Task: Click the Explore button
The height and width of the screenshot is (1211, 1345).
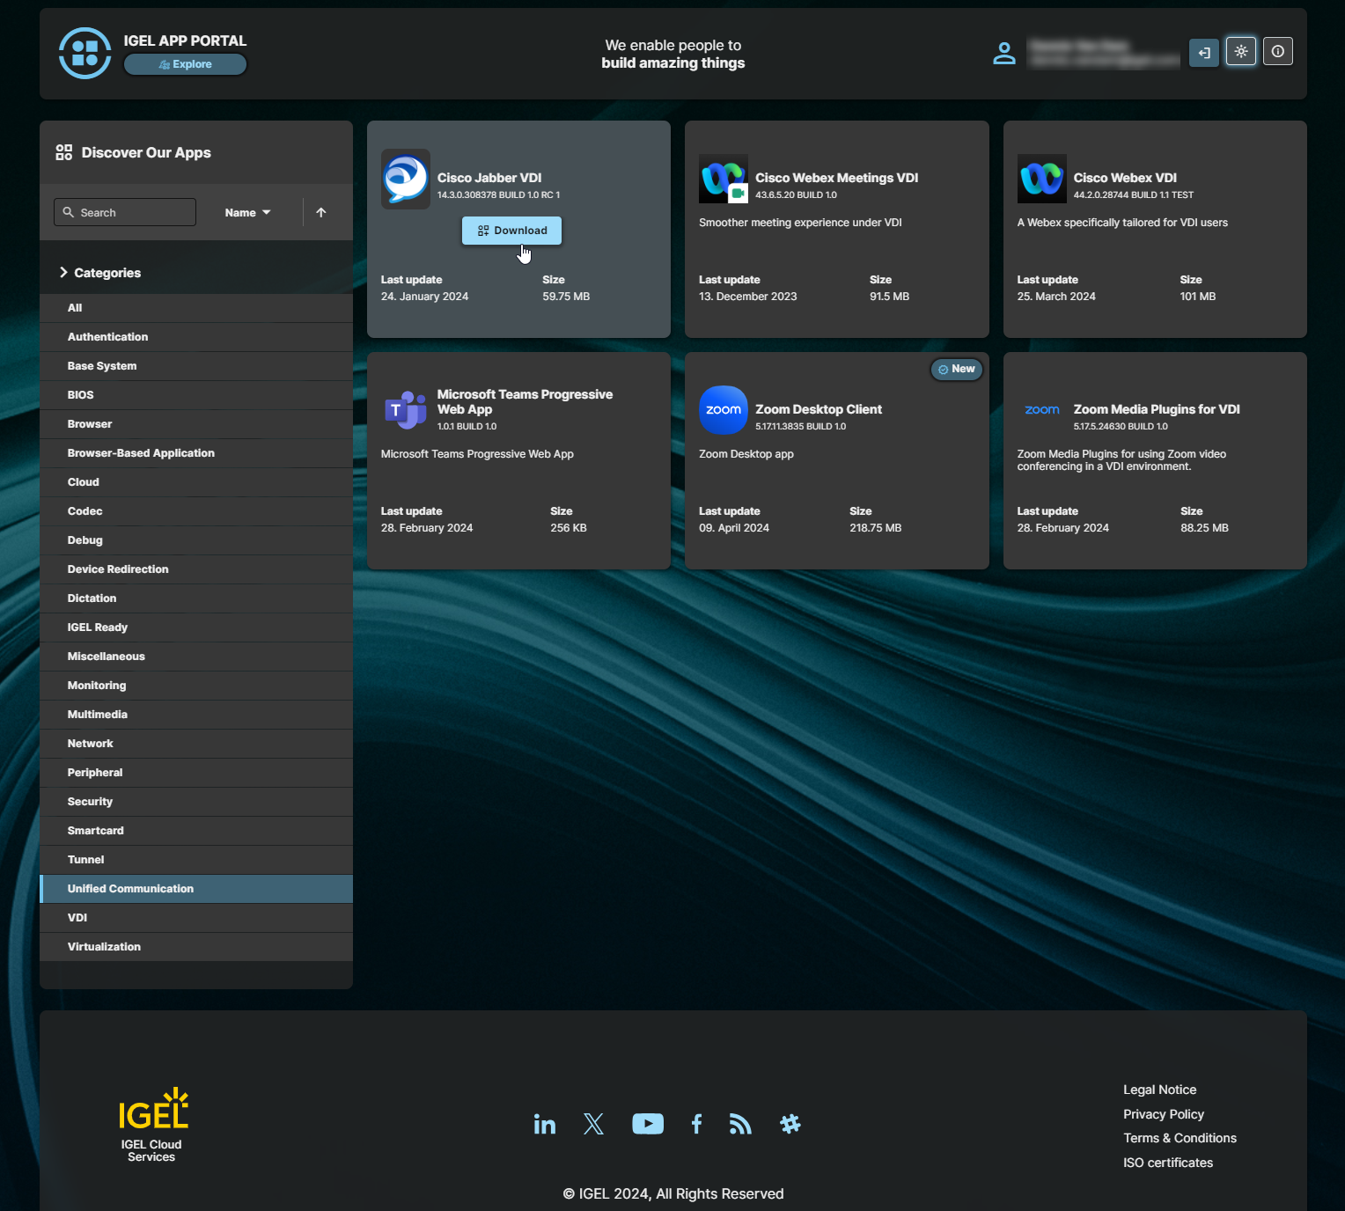Action: 185,64
